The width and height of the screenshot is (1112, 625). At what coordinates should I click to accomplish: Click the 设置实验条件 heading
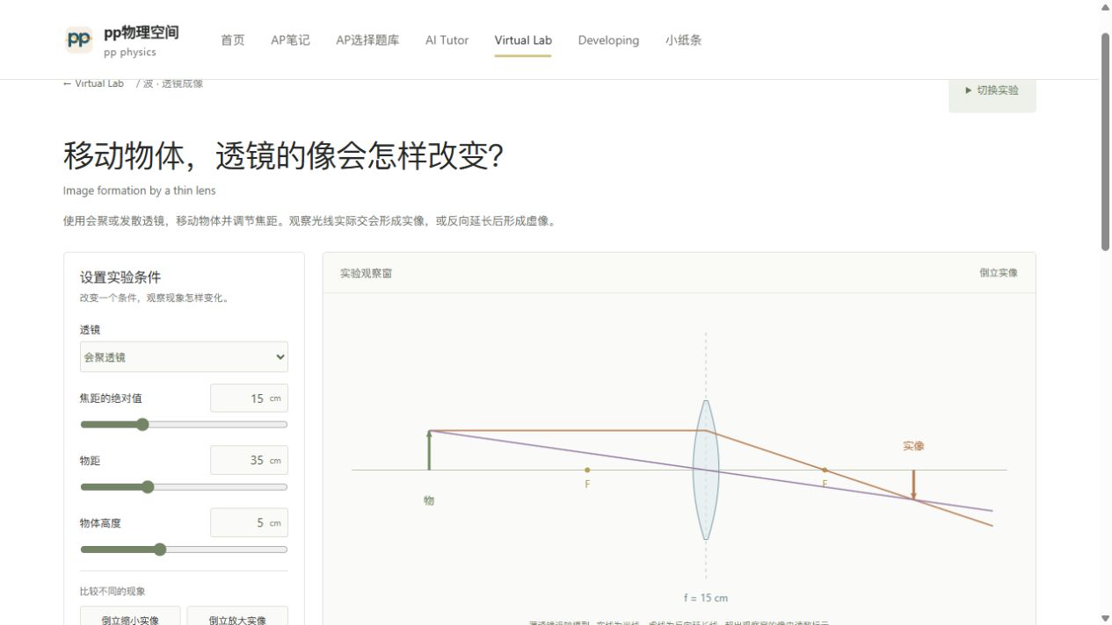coord(120,277)
